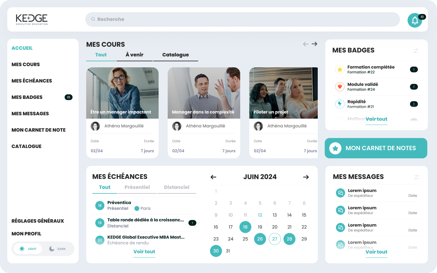Click Voir tout under Mes Échéances

pos(144,251)
